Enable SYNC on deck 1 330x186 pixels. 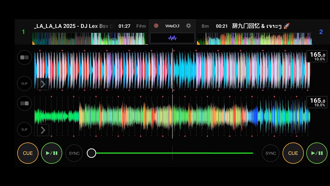[x=74, y=153]
